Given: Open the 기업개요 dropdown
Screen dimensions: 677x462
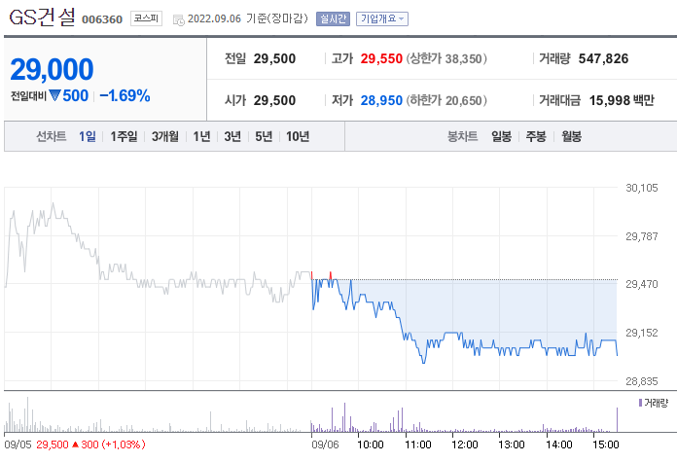Looking at the screenshot, I should pos(381,18).
